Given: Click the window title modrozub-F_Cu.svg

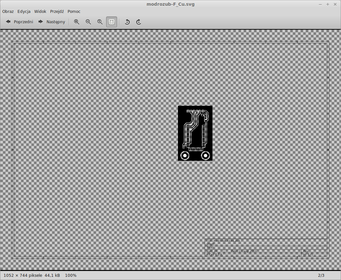Looking at the screenshot, I should (x=170, y=4).
